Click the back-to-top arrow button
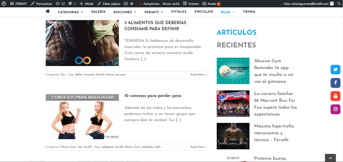Image resolution: width=343 pixels, height=162 pixels. point(330,158)
